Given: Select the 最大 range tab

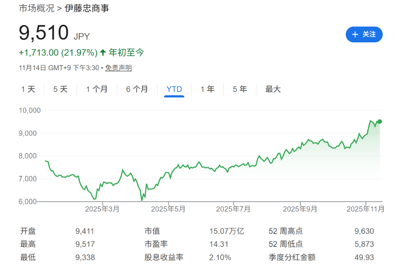Looking at the screenshot, I should tap(273, 89).
